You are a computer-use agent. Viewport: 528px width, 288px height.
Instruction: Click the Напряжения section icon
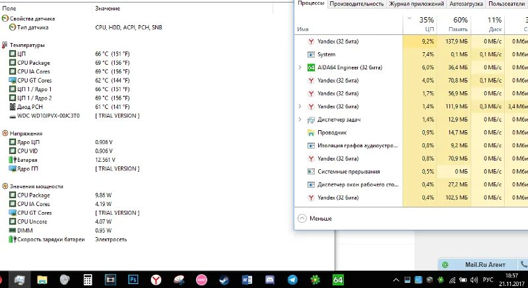pyautogui.click(x=5, y=133)
